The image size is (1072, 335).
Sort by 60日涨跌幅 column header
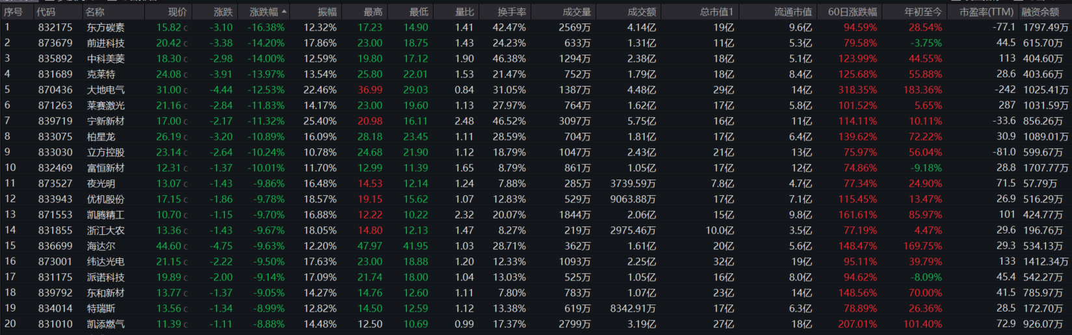(x=852, y=12)
